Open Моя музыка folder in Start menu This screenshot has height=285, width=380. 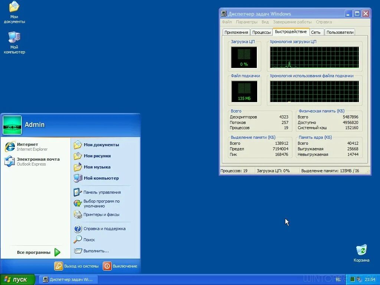tap(92, 167)
